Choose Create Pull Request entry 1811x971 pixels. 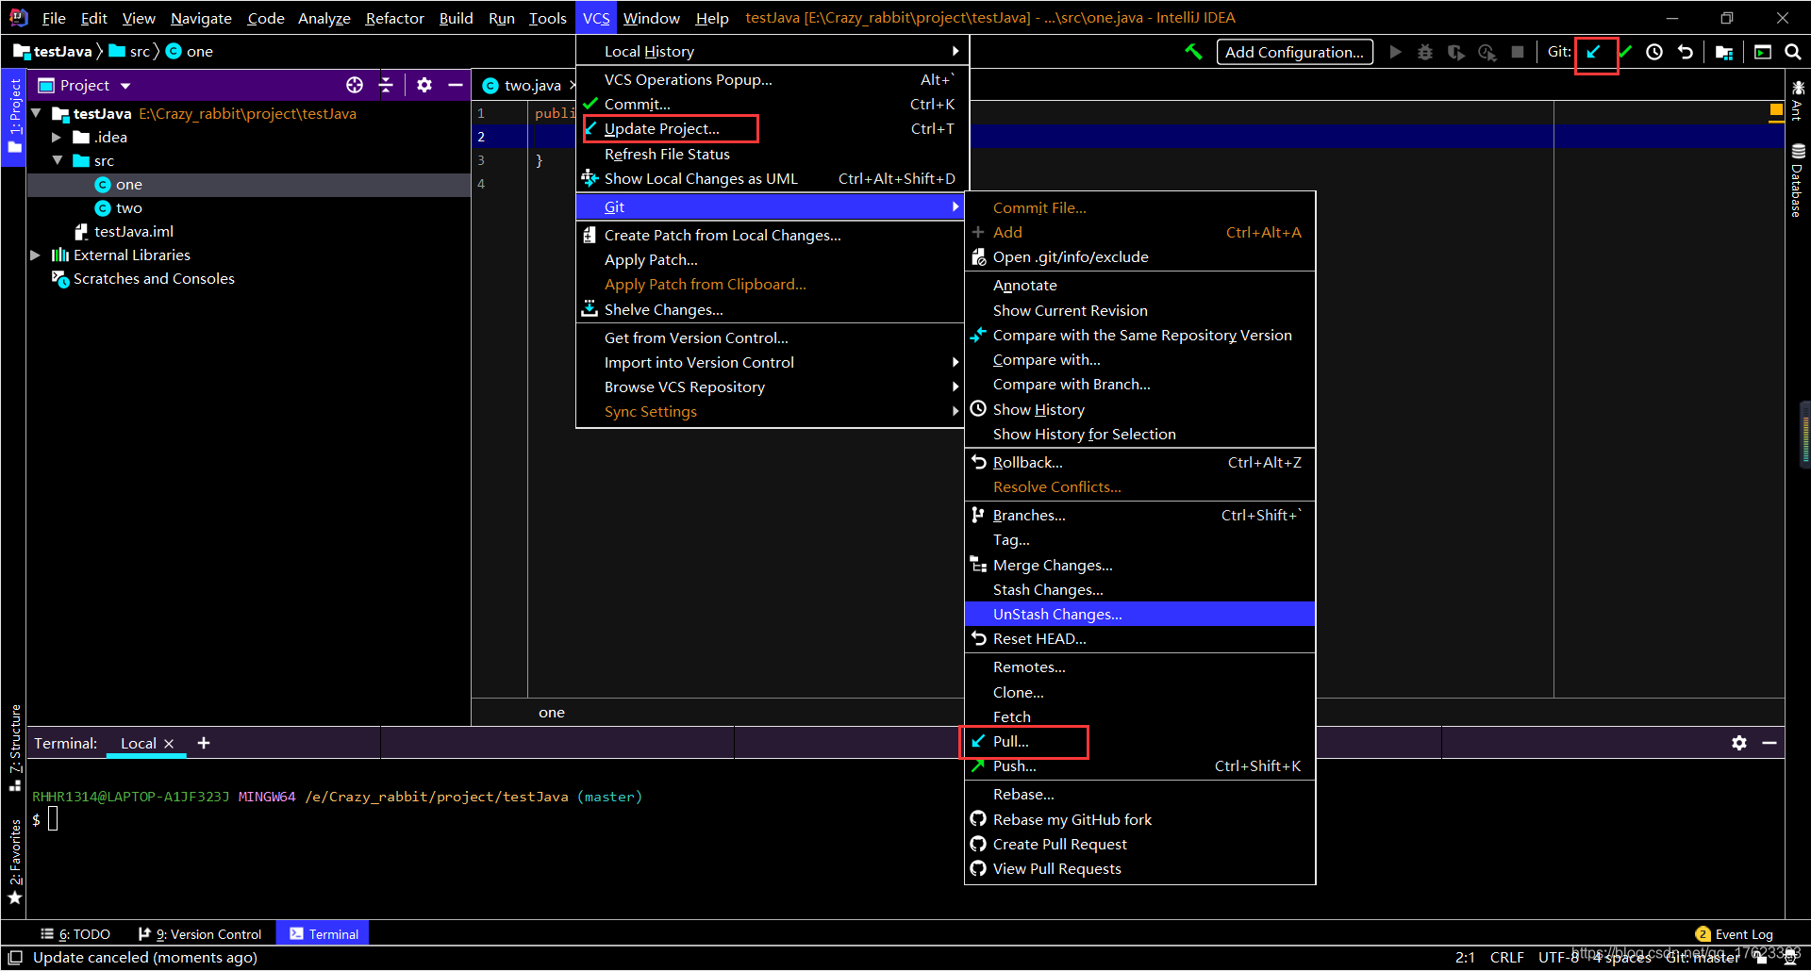[1139, 844]
